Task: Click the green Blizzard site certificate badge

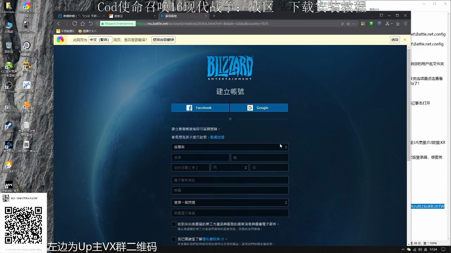Action: (x=118, y=24)
